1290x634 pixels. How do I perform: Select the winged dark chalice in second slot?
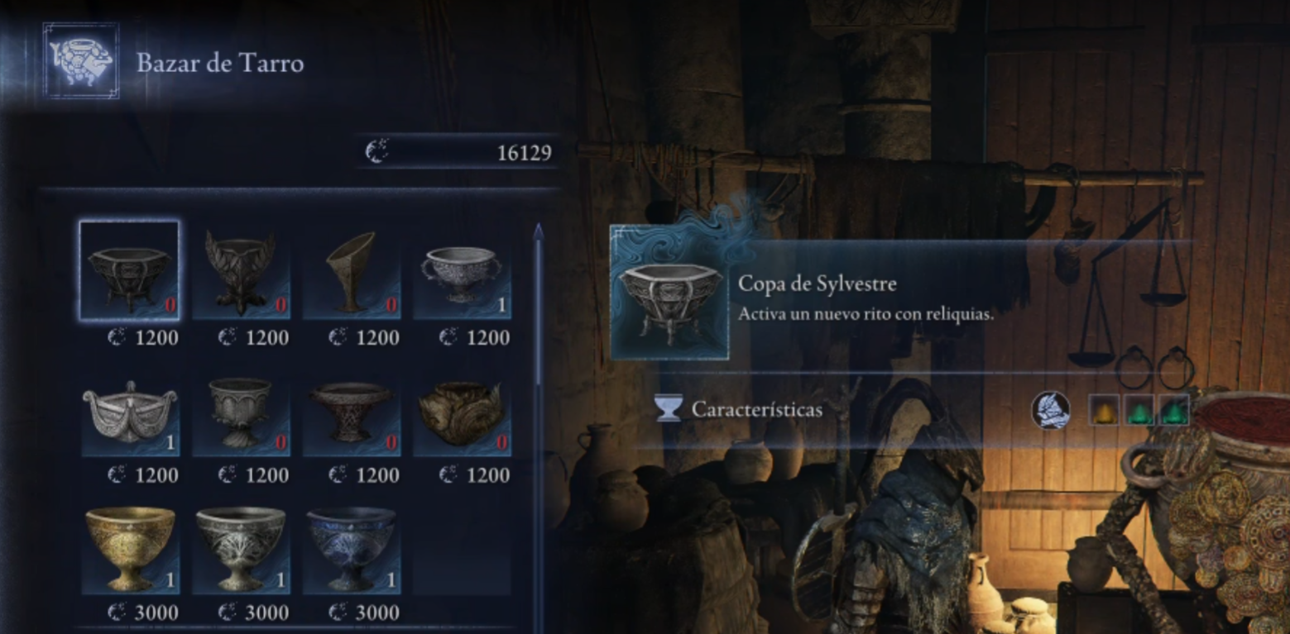click(241, 271)
